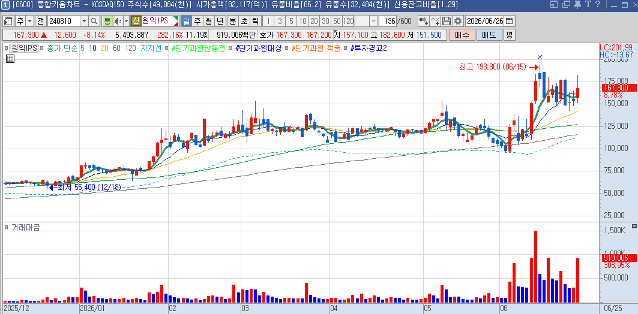
Task: Click the font size T icon
Action: click(x=587, y=5)
